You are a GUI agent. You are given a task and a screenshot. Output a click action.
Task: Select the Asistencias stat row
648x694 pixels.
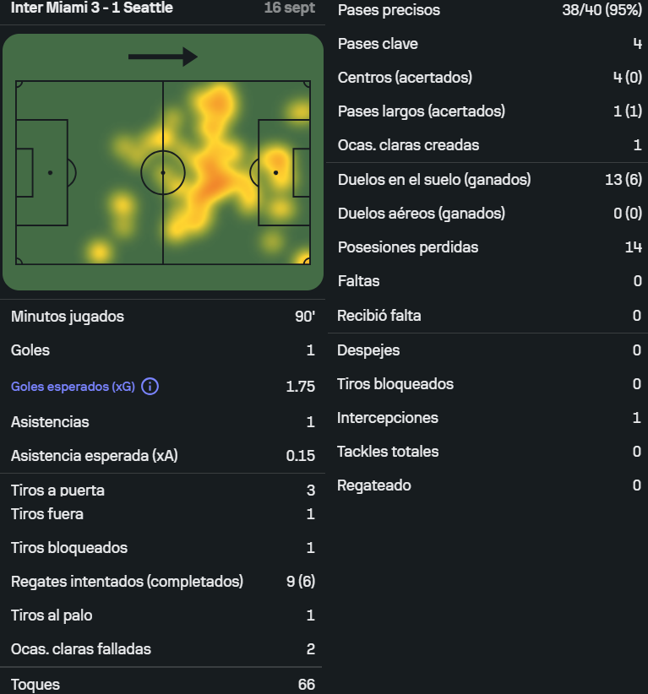click(x=162, y=422)
